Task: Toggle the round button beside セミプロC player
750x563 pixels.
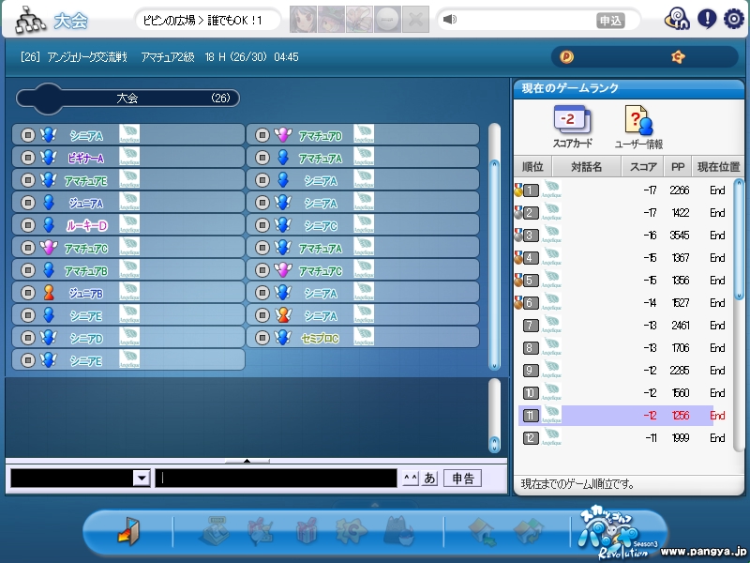Action: pos(262,338)
